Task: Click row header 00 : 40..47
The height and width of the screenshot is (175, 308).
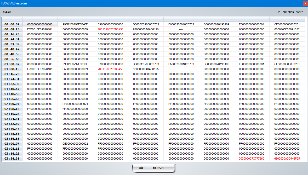Action: (12, 49)
